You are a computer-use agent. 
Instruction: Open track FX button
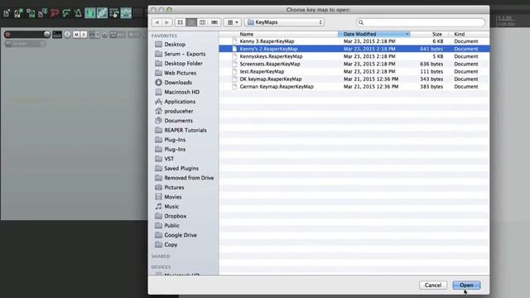[x=92, y=35]
